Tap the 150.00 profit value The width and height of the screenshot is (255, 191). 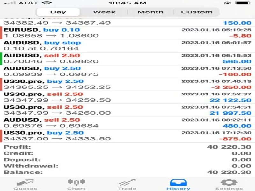[237, 23]
